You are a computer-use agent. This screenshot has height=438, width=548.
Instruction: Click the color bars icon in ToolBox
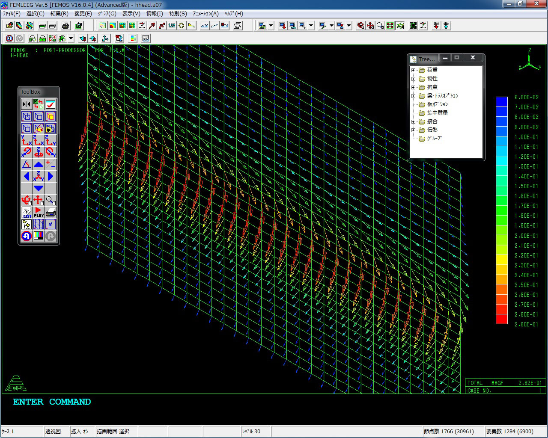39,236
